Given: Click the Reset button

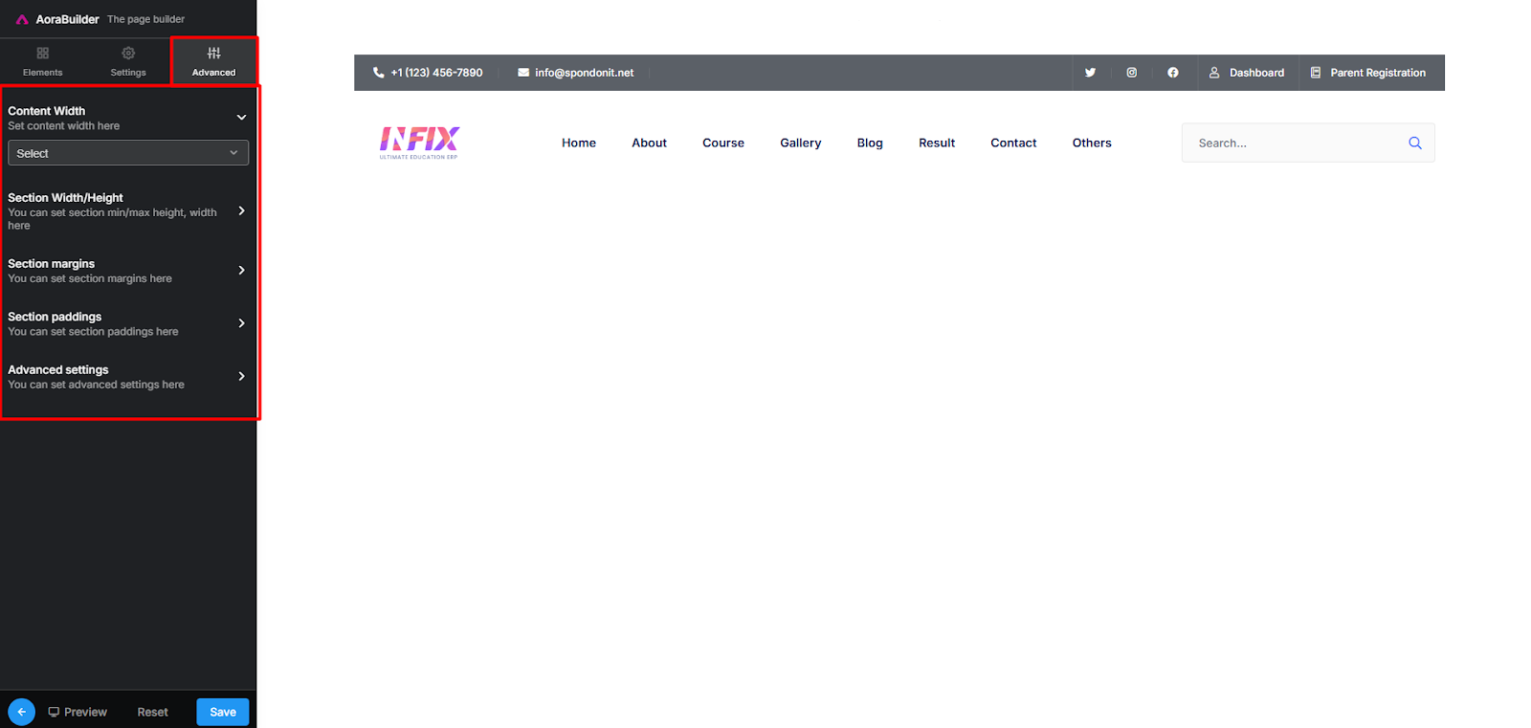Looking at the screenshot, I should (152, 712).
